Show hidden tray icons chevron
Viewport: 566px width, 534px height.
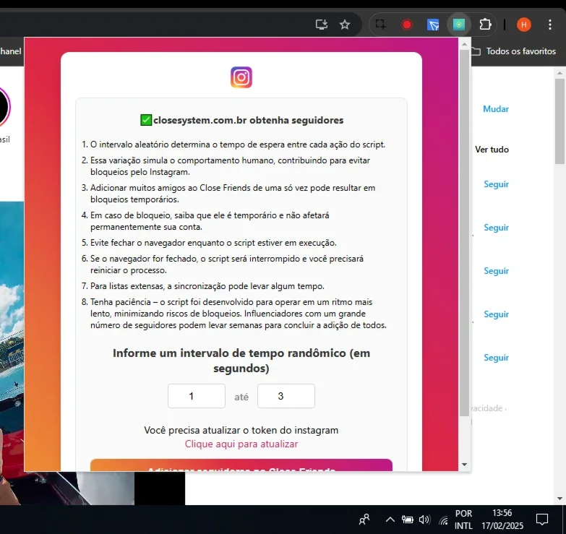pyautogui.click(x=390, y=520)
